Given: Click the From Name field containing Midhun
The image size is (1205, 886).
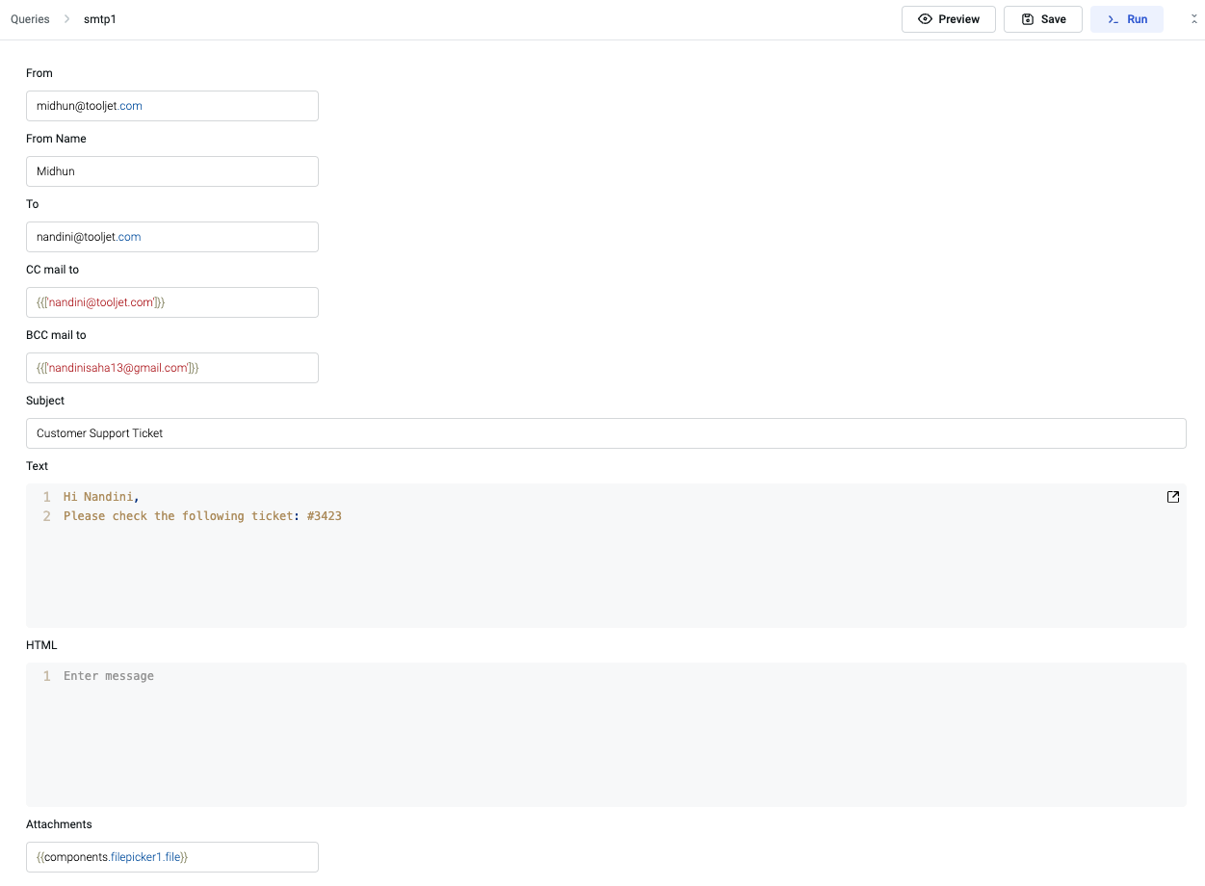Looking at the screenshot, I should click(x=171, y=171).
